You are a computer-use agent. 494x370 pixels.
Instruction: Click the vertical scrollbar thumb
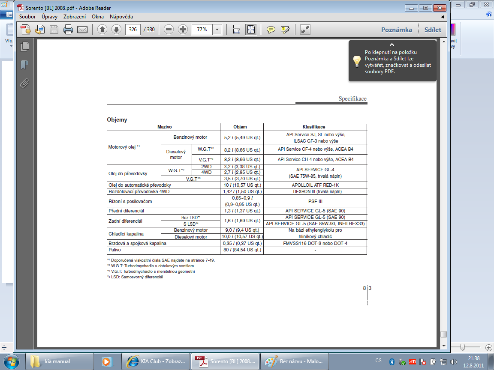coord(443,334)
